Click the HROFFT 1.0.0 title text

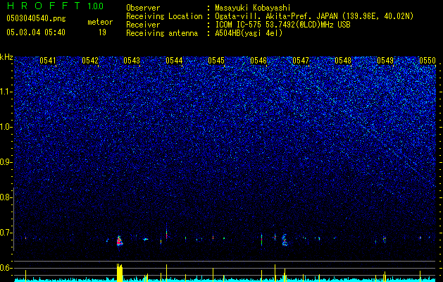[x=56, y=6]
